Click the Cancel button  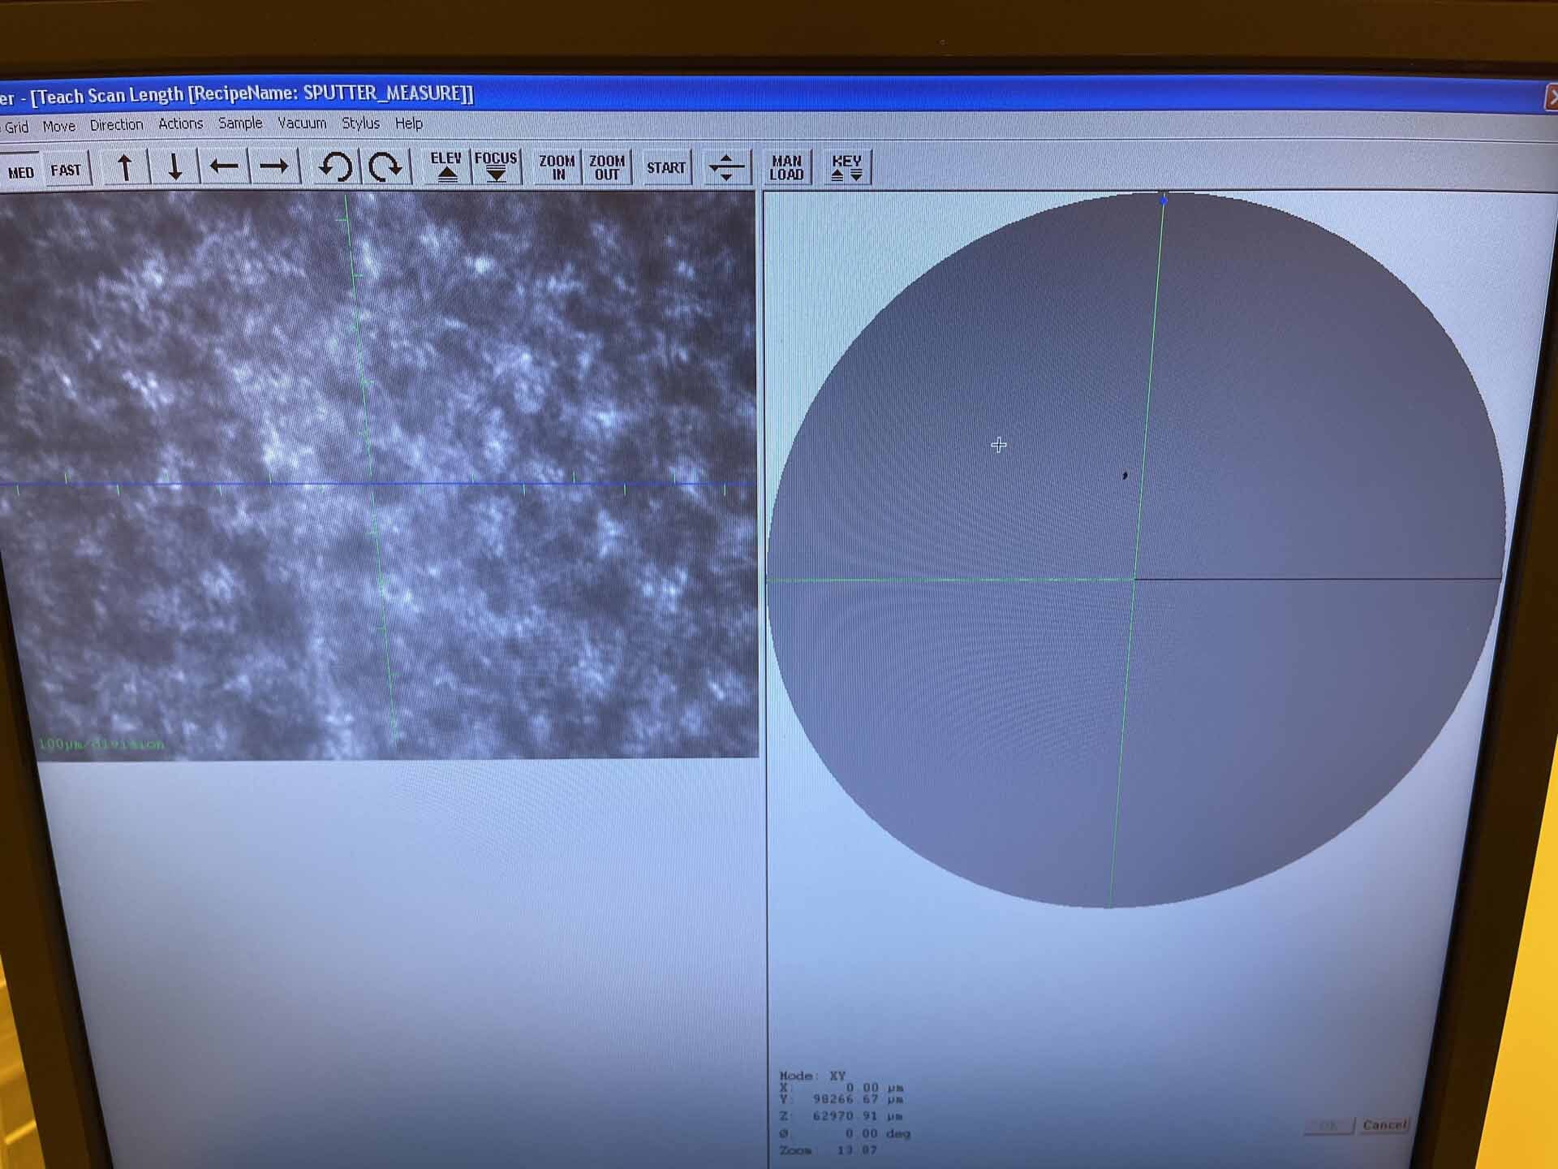pyautogui.click(x=1384, y=1125)
